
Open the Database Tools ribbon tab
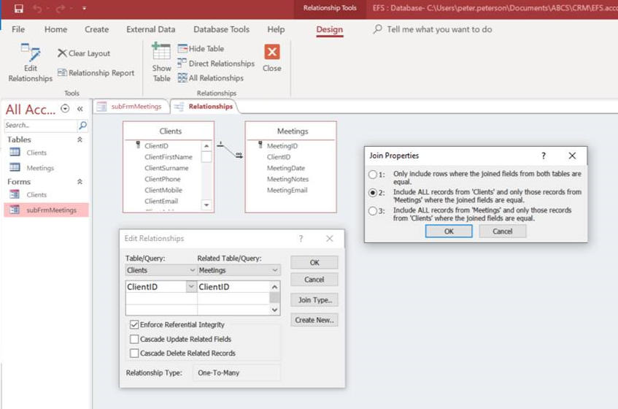tap(221, 30)
